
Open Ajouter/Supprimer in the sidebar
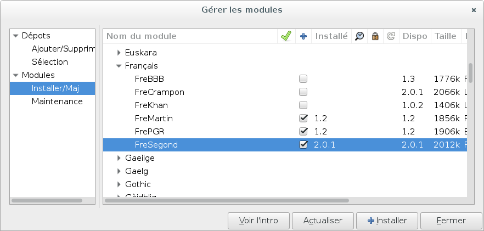(63, 49)
